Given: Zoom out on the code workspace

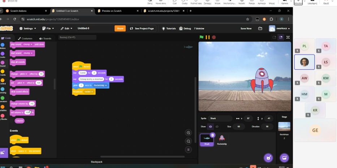Looking at the screenshot, I should [x=188, y=141].
